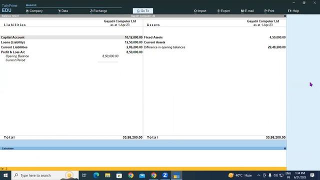Image resolution: width=320 pixels, height=180 pixels.
Task: Select the Current Liabilities row
Action: [x=71, y=47]
